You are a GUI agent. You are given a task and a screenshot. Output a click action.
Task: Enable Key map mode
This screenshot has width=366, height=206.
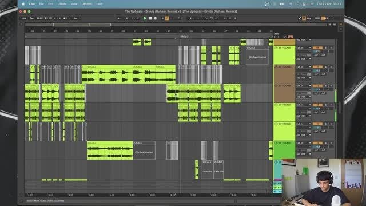(309, 18)
